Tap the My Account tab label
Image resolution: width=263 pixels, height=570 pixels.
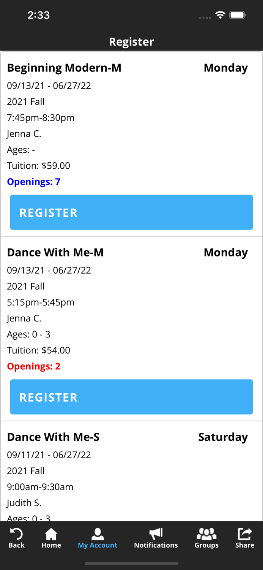pyautogui.click(x=98, y=545)
